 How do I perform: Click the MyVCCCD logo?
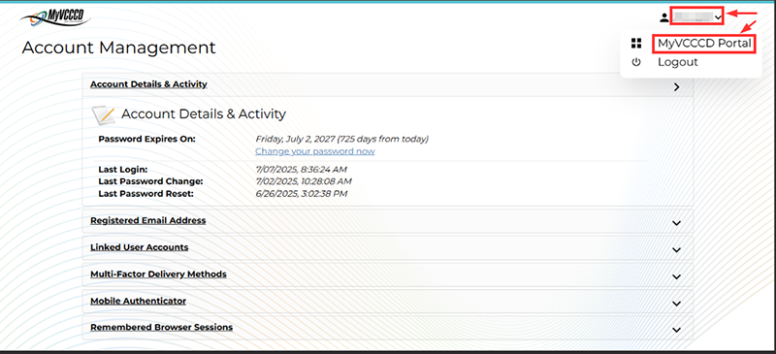click(55, 17)
